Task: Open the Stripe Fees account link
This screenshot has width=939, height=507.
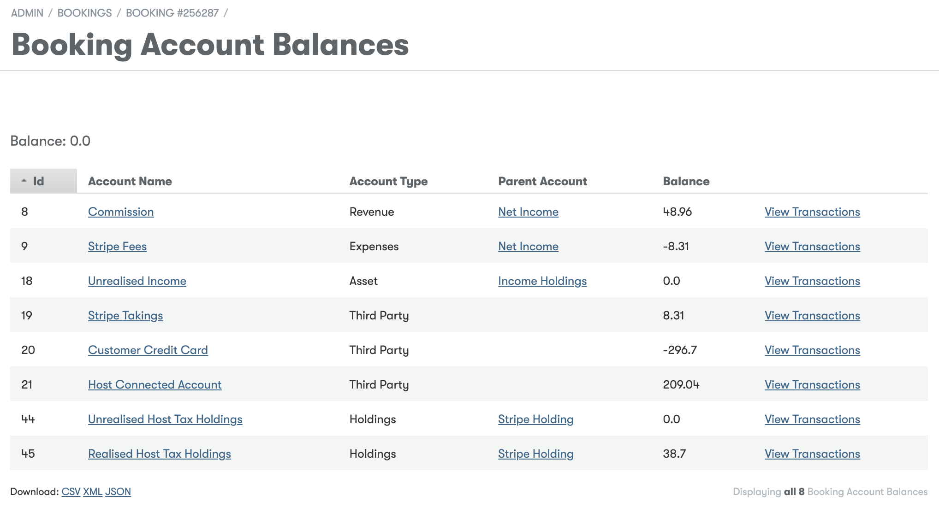Action: [117, 246]
